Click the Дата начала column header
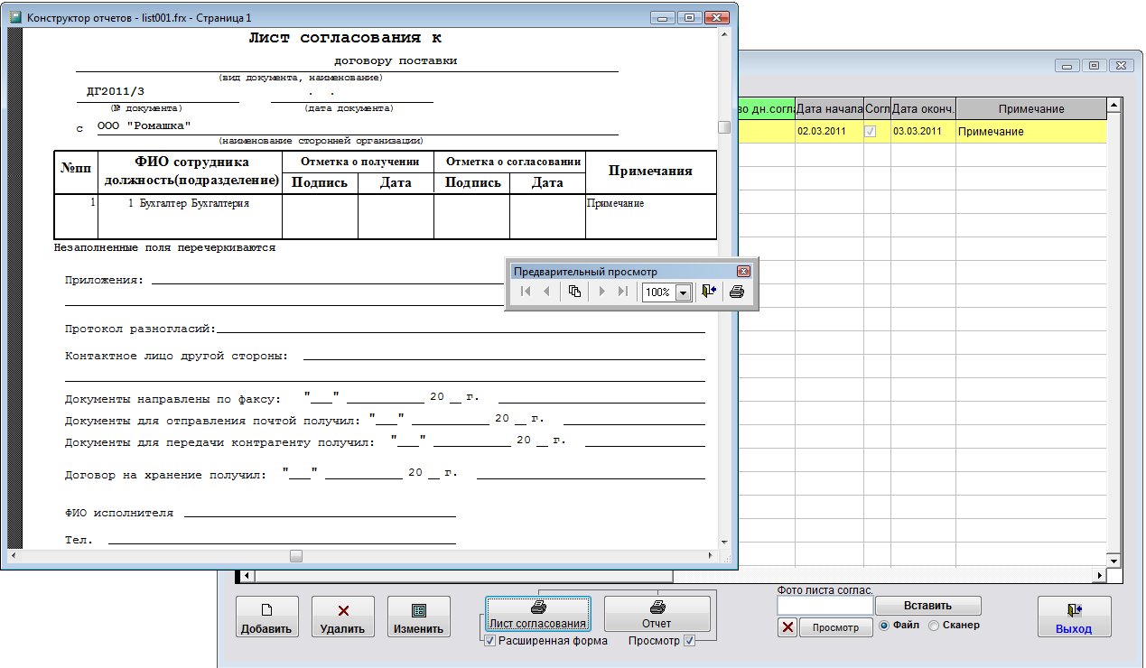The image size is (1146, 668). pyautogui.click(x=829, y=108)
